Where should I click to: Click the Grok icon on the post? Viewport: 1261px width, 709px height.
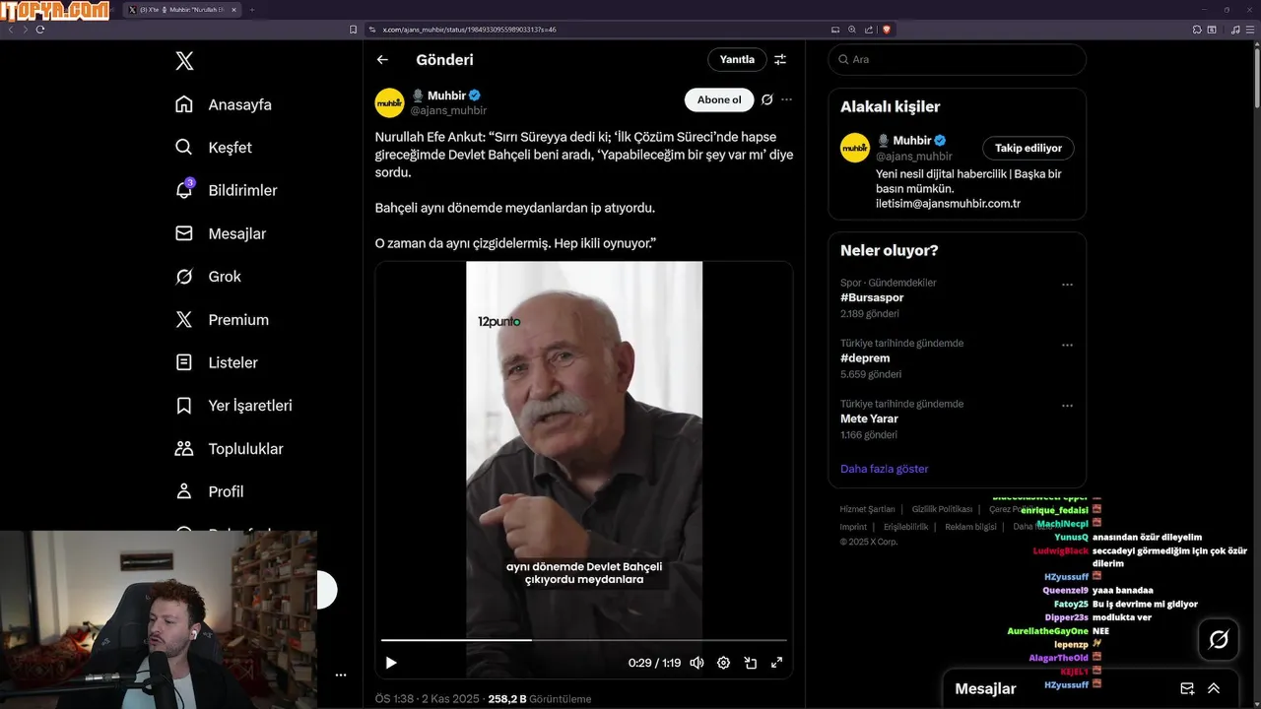(x=767, y=99)
